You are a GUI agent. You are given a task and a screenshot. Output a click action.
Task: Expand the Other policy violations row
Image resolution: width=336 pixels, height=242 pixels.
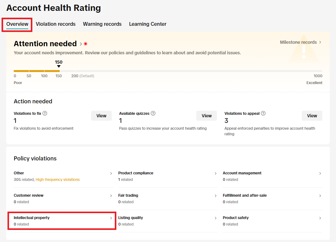[x=111, y=173]
